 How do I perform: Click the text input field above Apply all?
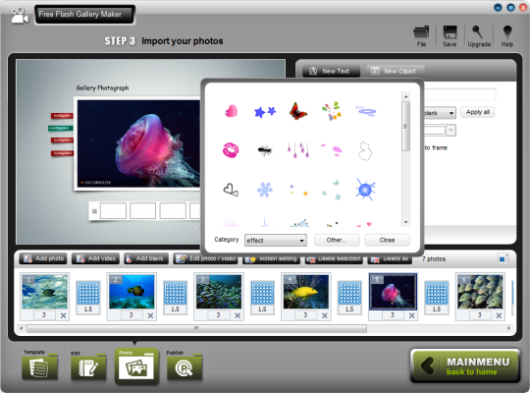[x=459, y=94]
